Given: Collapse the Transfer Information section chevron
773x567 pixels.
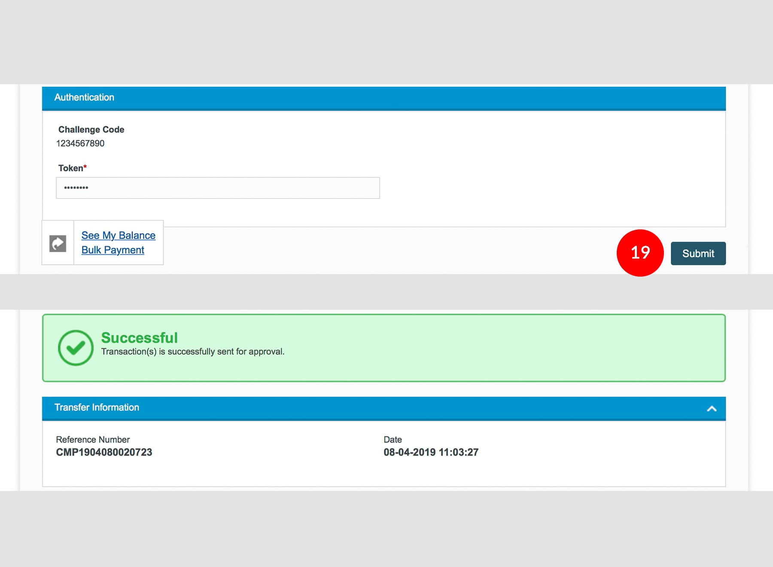Looking at the screenshot, I should pos(712,408).
